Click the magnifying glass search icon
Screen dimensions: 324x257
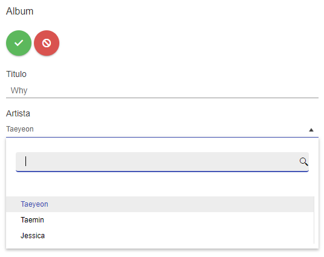click(x=303, y=161)
